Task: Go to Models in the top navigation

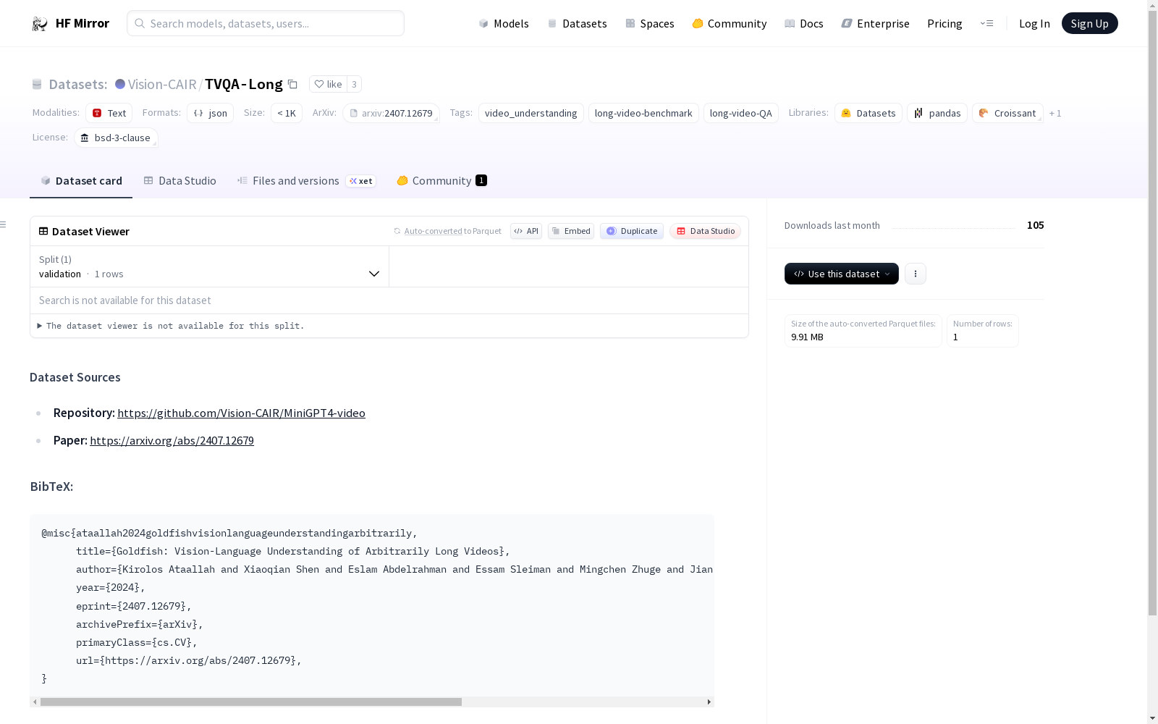Action: (504, 24)
